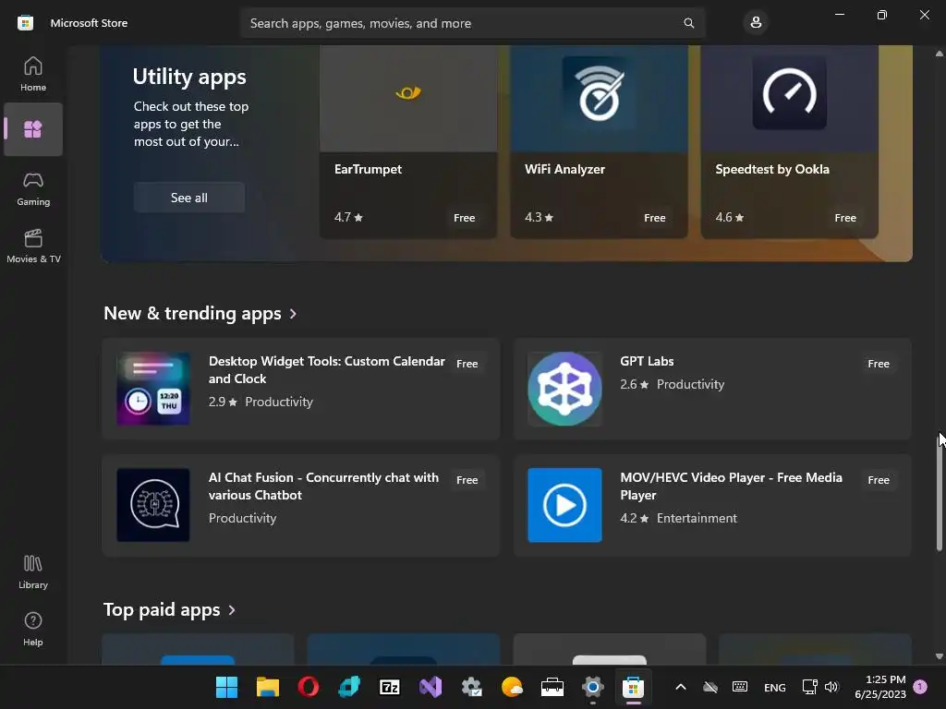Open the notification badge in tray
Screen dimensions: 946x709
click(920, 687)
